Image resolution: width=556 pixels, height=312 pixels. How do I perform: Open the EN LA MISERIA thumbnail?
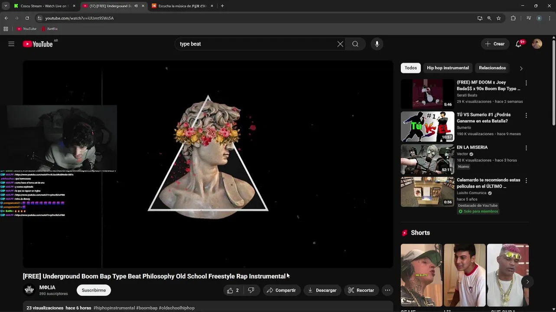[427, 159]
